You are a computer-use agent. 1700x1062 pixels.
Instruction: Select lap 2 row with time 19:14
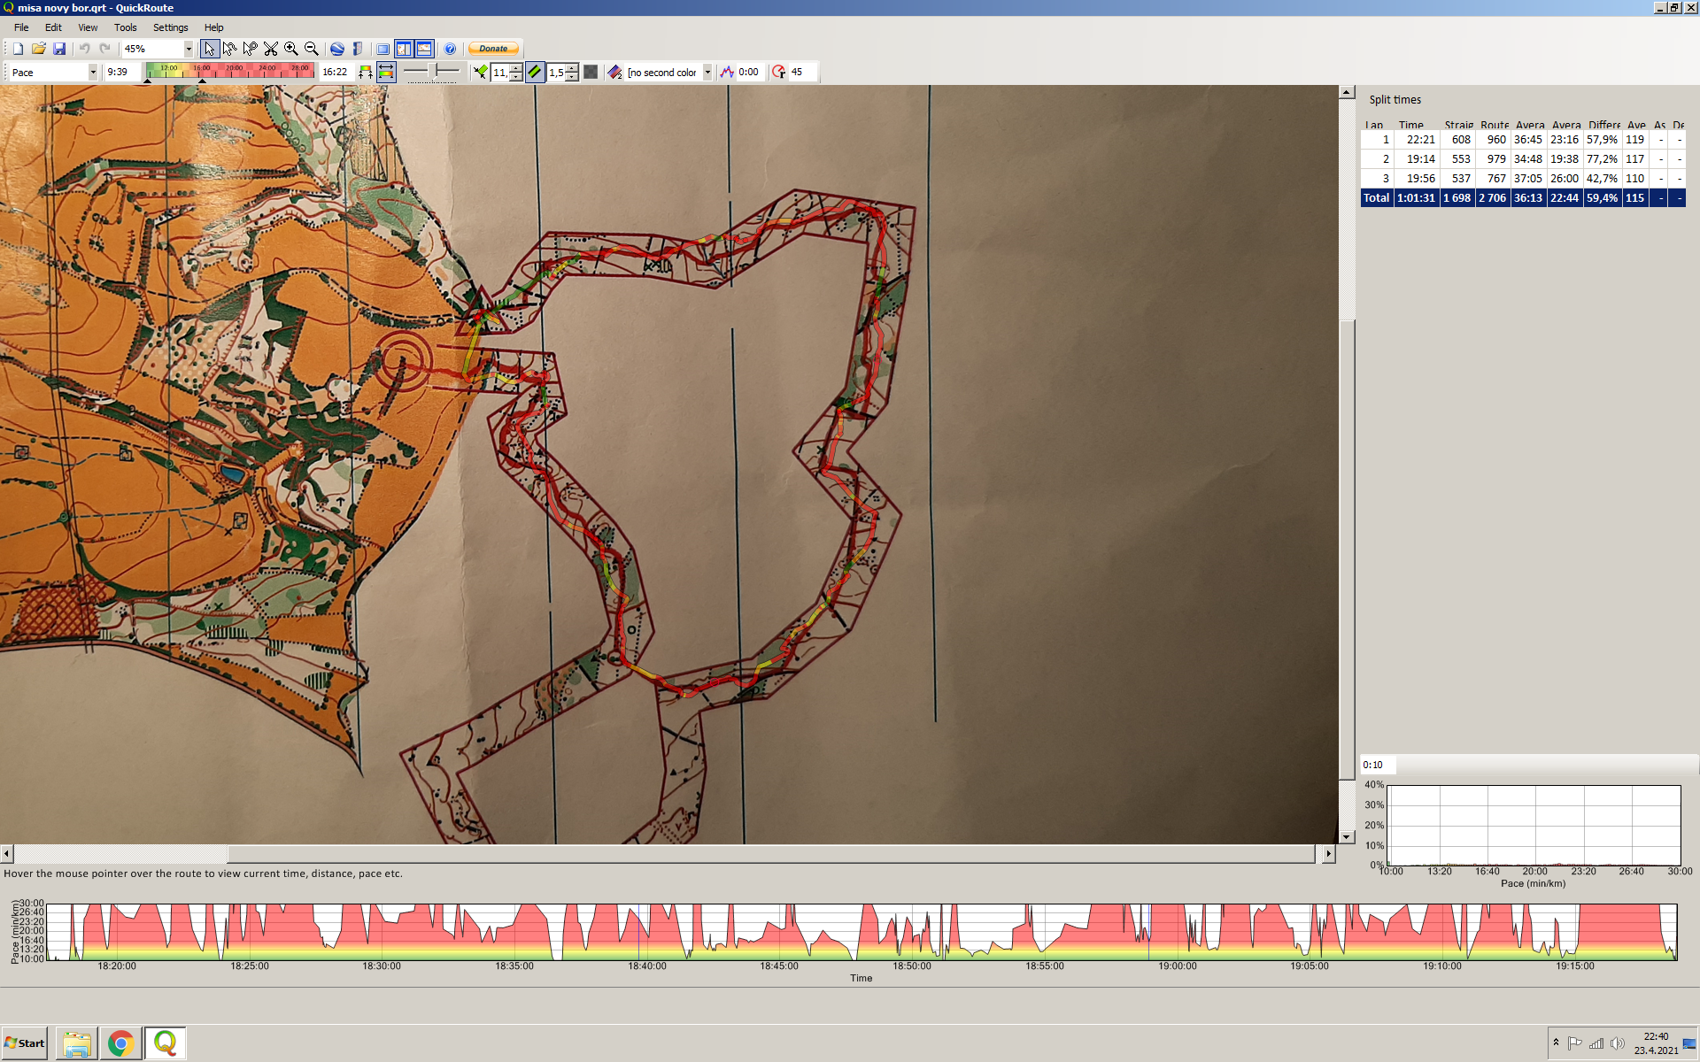1523,159
